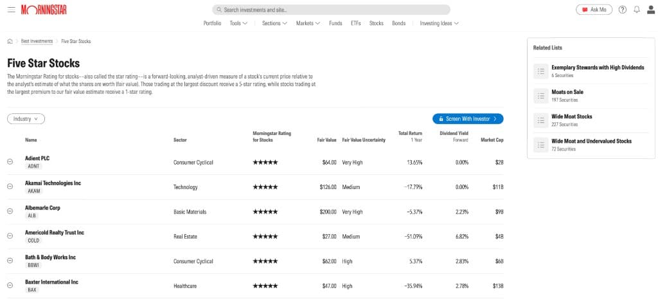Image resolution: width=658 pixels, height=301 pixels.
Task: Click Baxter's -35.94% total return
Action: (x=413, y=286)
